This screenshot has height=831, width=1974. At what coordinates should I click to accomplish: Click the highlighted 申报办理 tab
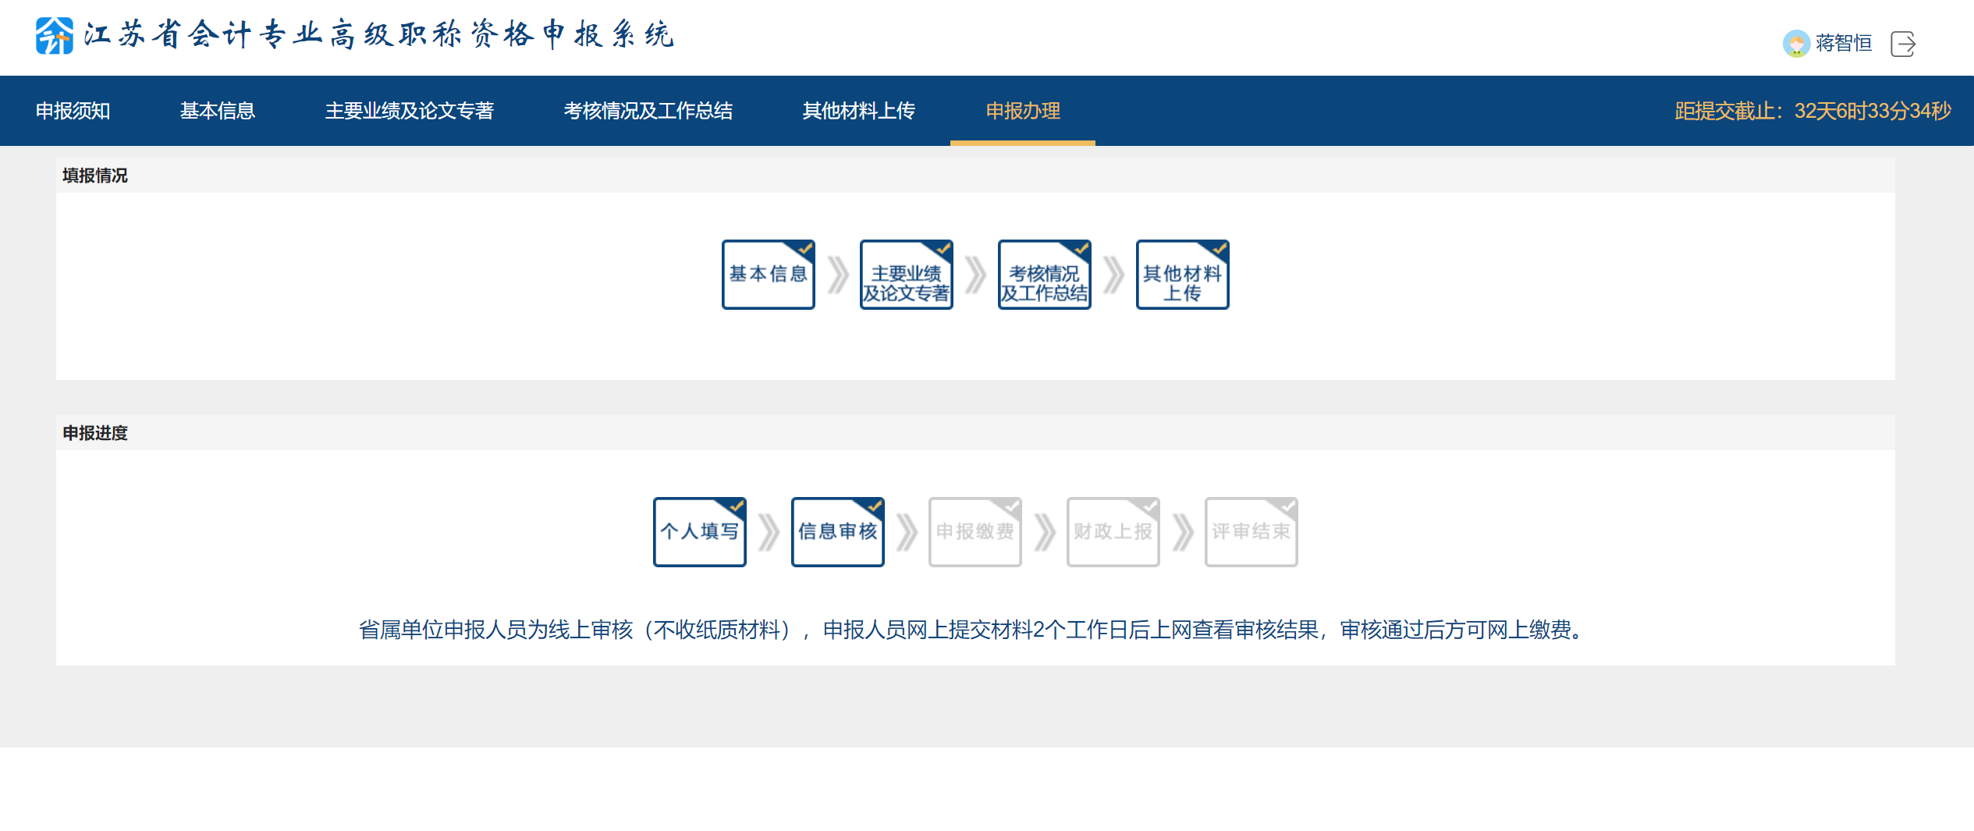pyautogui.click(x=1022, y=111)
